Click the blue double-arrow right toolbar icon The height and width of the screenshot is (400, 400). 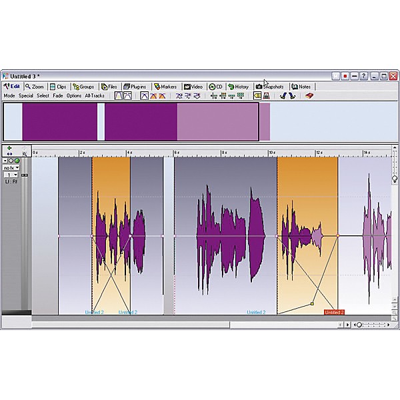[x=197, y=96]
